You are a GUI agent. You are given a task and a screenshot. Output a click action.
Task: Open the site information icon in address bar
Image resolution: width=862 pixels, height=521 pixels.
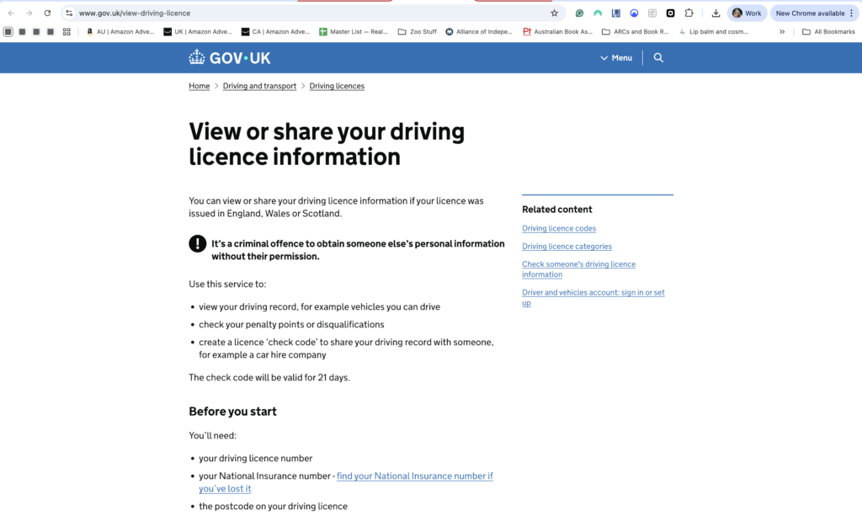click(68, 13)
